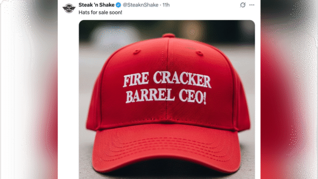Click the Steak 'n Shake display name
The image size is (318, 179).
pos(96,5)
